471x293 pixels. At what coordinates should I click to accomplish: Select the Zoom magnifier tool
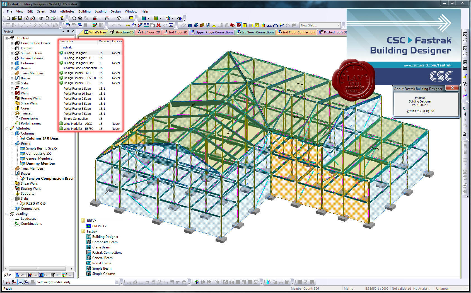(x=74, y=18)
